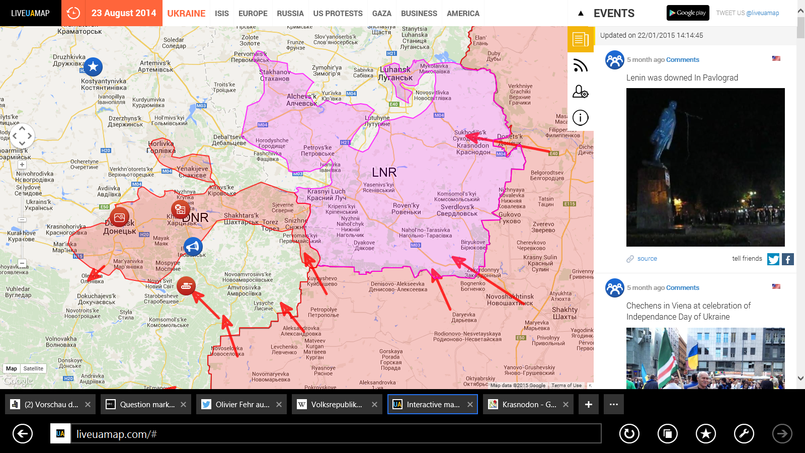The height and width of the screenshot is (453, 805).
Task: Click the browser address bar showing liveuamap.com
Action: pyautogui.click(x=332, y=434)
